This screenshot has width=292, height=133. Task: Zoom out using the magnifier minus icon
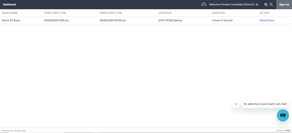point(271,4)
